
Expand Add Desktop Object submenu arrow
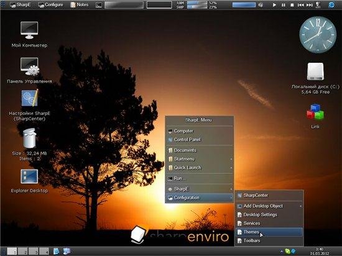pyautogui.click(x=300, y=206)
